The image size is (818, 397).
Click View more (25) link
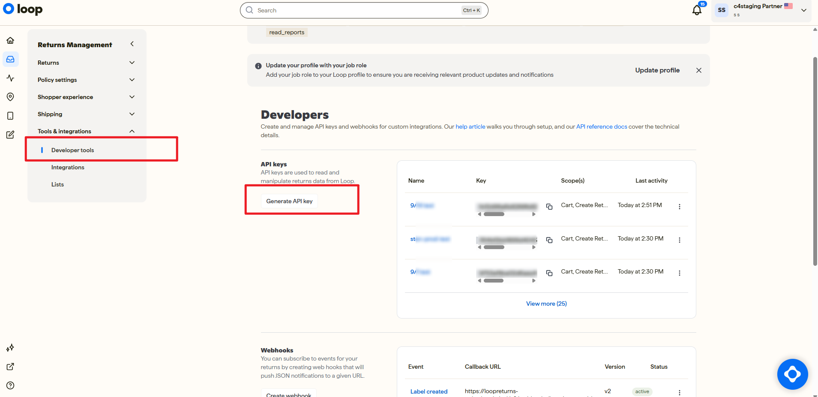click(x=546, y=304)
